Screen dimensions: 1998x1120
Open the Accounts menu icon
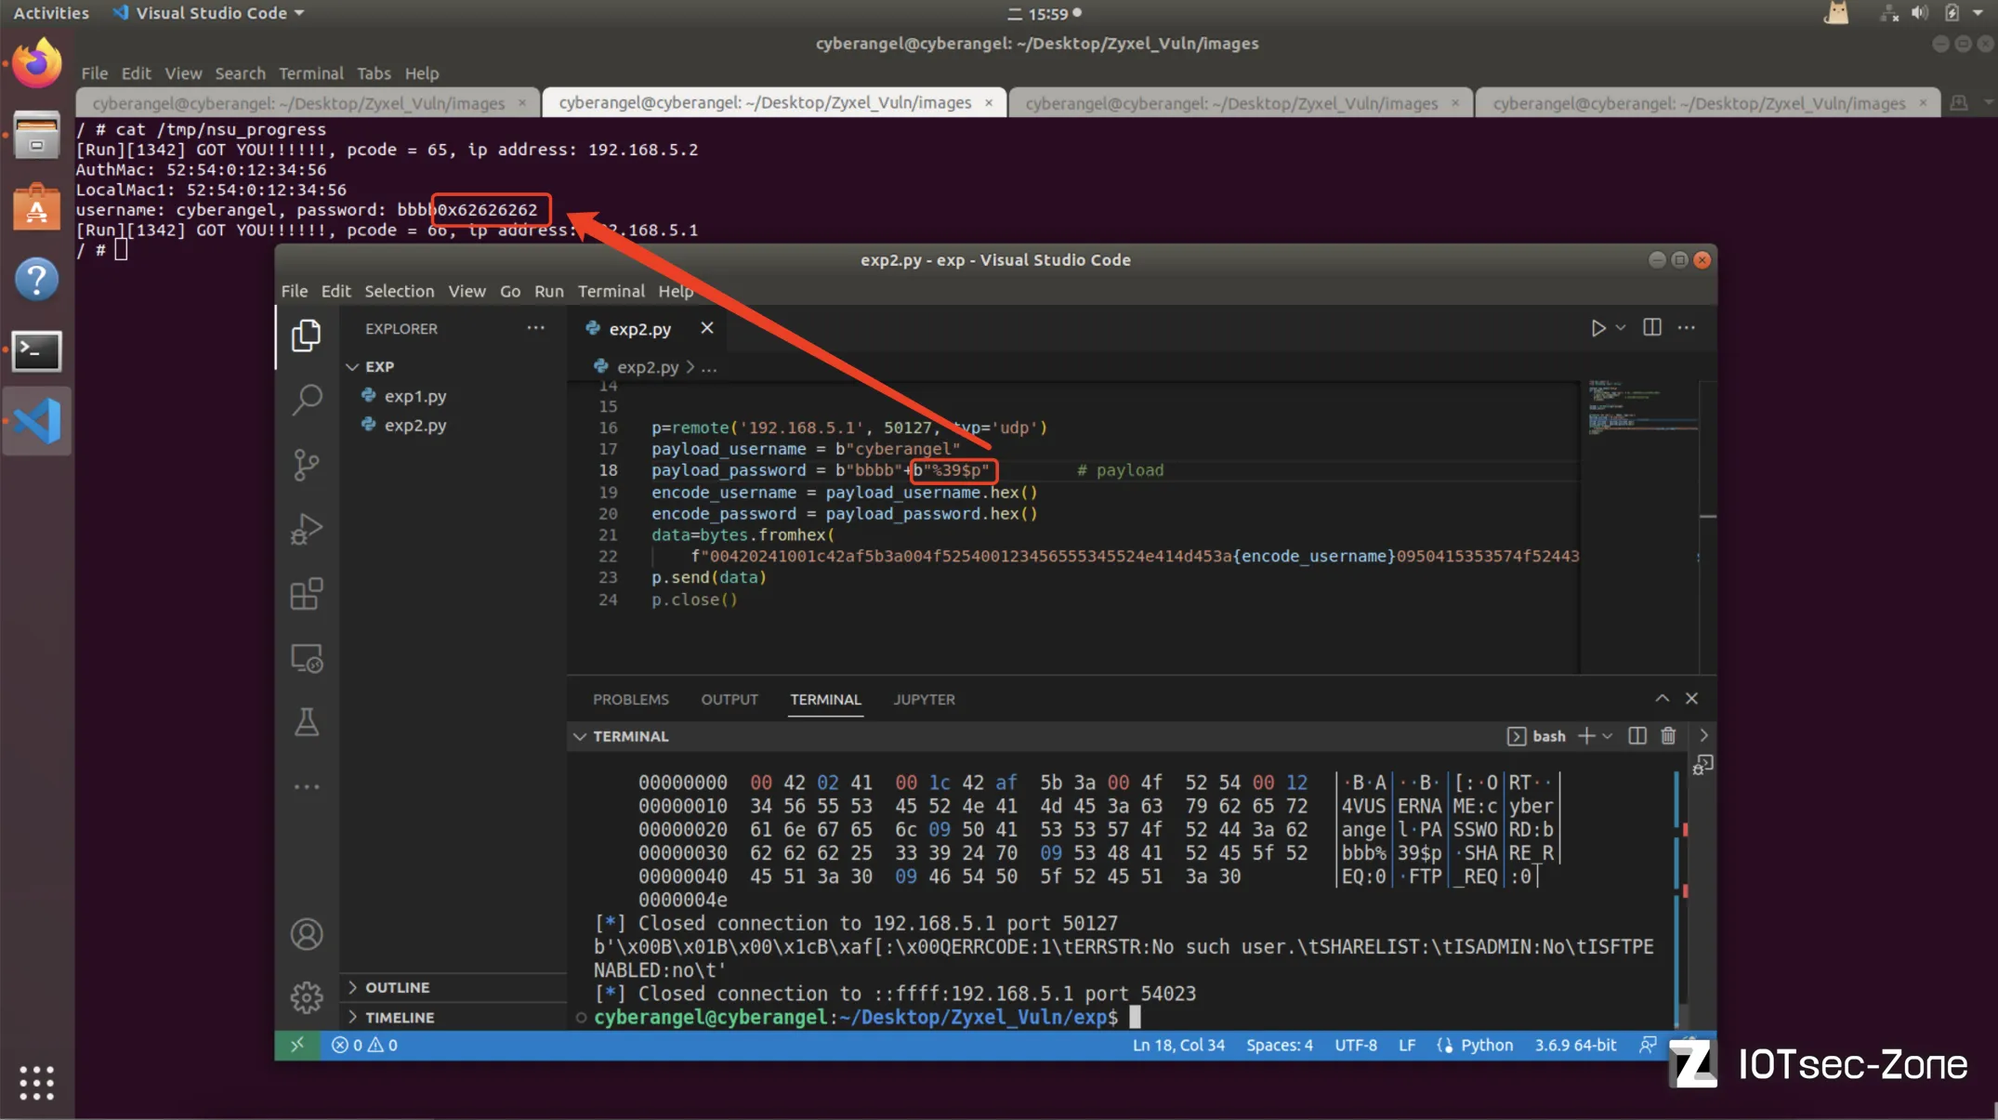pyautogui.click(x=306, y=934)
